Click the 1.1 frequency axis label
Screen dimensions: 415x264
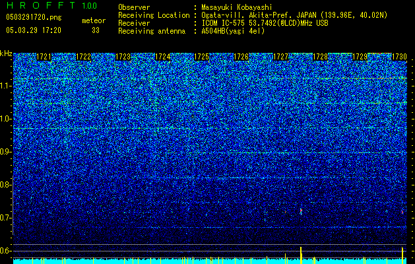[6, 86]
